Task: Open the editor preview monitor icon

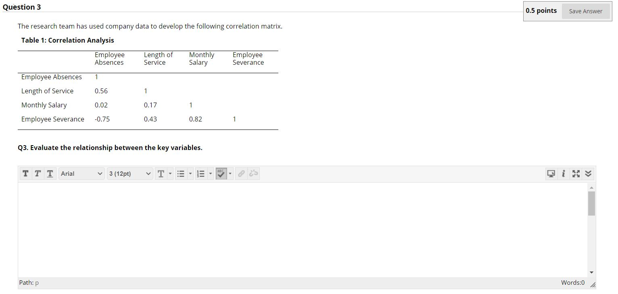Action: [x=551, y=174]
